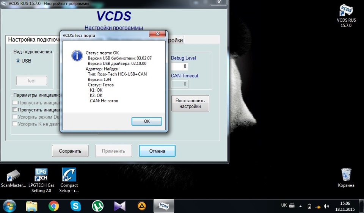Launch LPGTECH Gas Setting 2.0 shortcut

41,180
